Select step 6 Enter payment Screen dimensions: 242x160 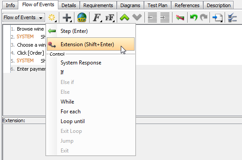pyautogui.click(x=28, y=69)
